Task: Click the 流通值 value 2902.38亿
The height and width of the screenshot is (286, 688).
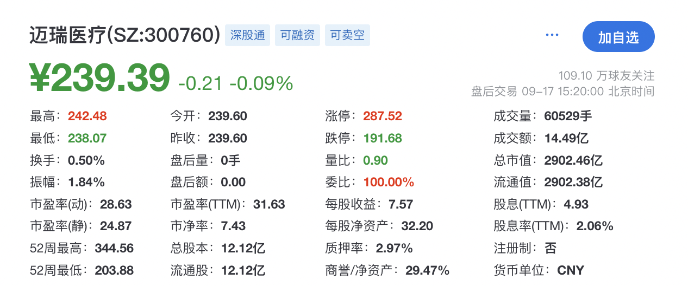Action: [573, 182]
